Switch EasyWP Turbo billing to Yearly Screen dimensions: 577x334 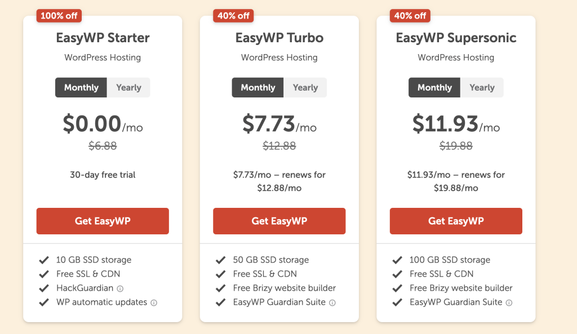click(305, 87)
